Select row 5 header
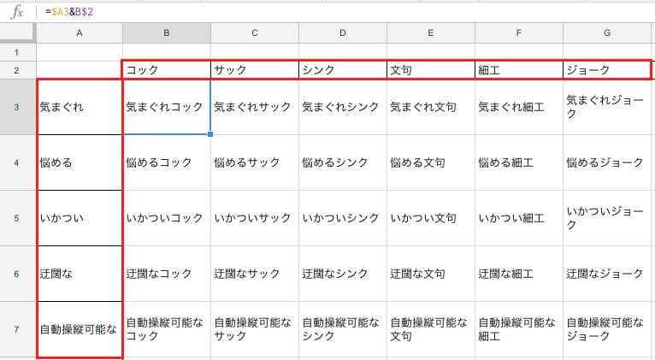Viewport: 655px width, 360px height. pos(18,218)
